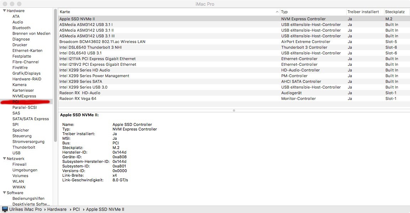Collapse the Netzwerk section triangle

[x=4, y=159]
